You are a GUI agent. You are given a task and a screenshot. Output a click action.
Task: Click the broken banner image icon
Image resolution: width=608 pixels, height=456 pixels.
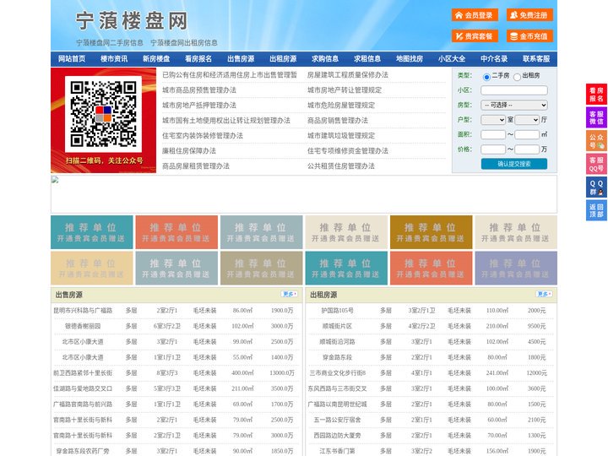coord(55,180)
